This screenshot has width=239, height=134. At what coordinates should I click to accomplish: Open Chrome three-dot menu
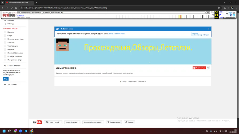[x=236, y=8]
